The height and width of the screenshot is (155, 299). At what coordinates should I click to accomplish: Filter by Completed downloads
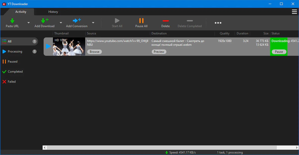point(15,72)
